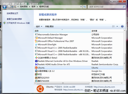Image resolution: width=128 pixels, height=94 pixels.
Task: Open 查看已安装的更新 link
Action: (14, 19)
